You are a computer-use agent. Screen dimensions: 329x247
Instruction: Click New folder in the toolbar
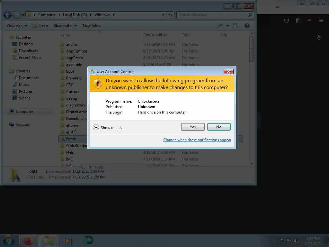point(92,26)
